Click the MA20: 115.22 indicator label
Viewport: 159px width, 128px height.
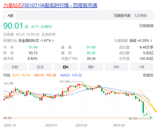pos(71,75)
